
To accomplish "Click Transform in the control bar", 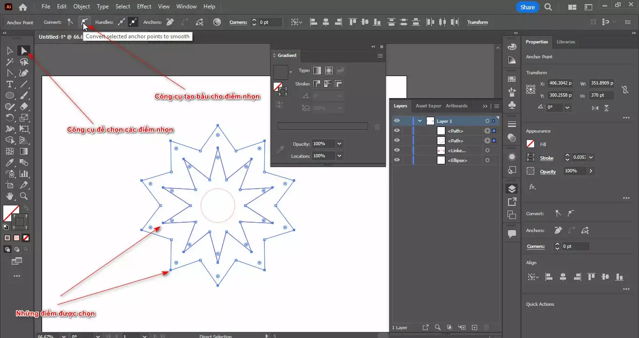I will [x=477, y=22].
